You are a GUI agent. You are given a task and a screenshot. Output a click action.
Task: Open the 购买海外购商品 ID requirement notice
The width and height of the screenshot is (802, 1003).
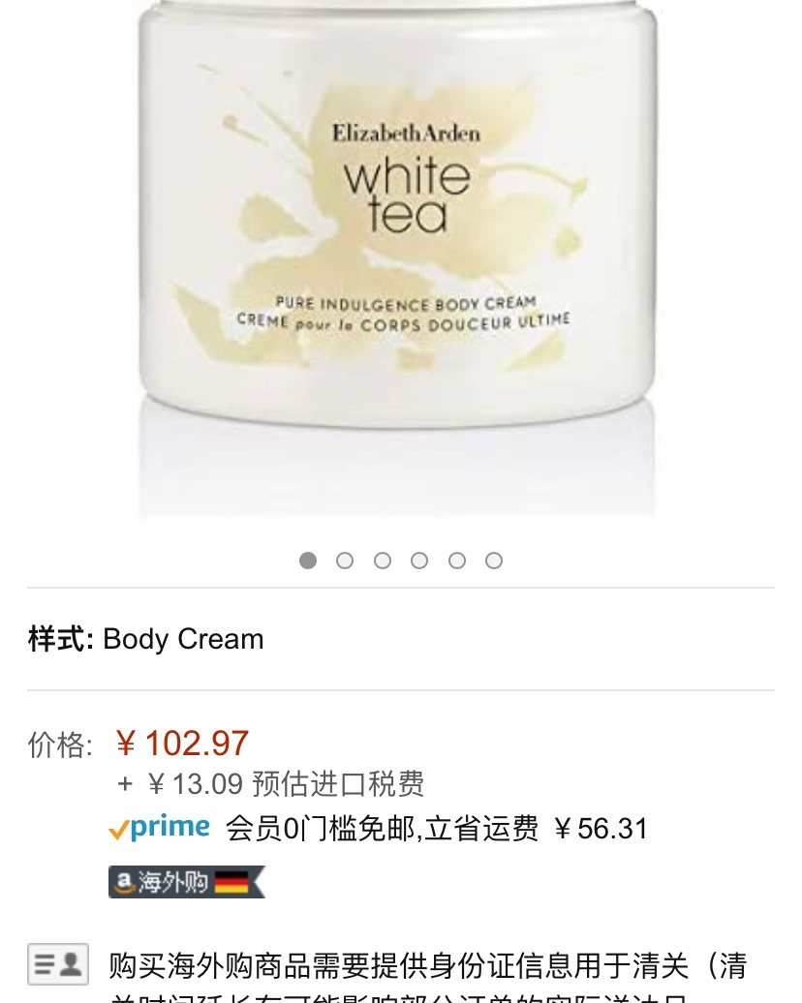428,974
